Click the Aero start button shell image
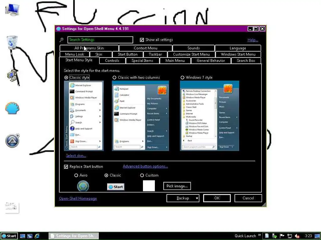The height and width of the screenshot is (240, 321). pyautogui.click(x=83, y=186)
